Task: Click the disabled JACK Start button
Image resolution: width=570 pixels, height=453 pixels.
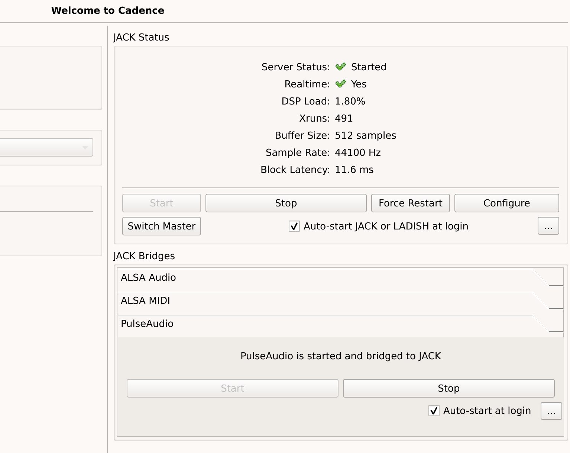Action: click(x=162, y=203)
